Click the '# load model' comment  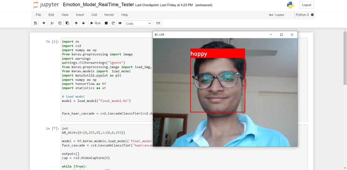coord(73,97)
